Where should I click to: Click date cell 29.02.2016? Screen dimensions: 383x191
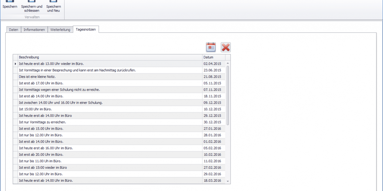(212, 174)
